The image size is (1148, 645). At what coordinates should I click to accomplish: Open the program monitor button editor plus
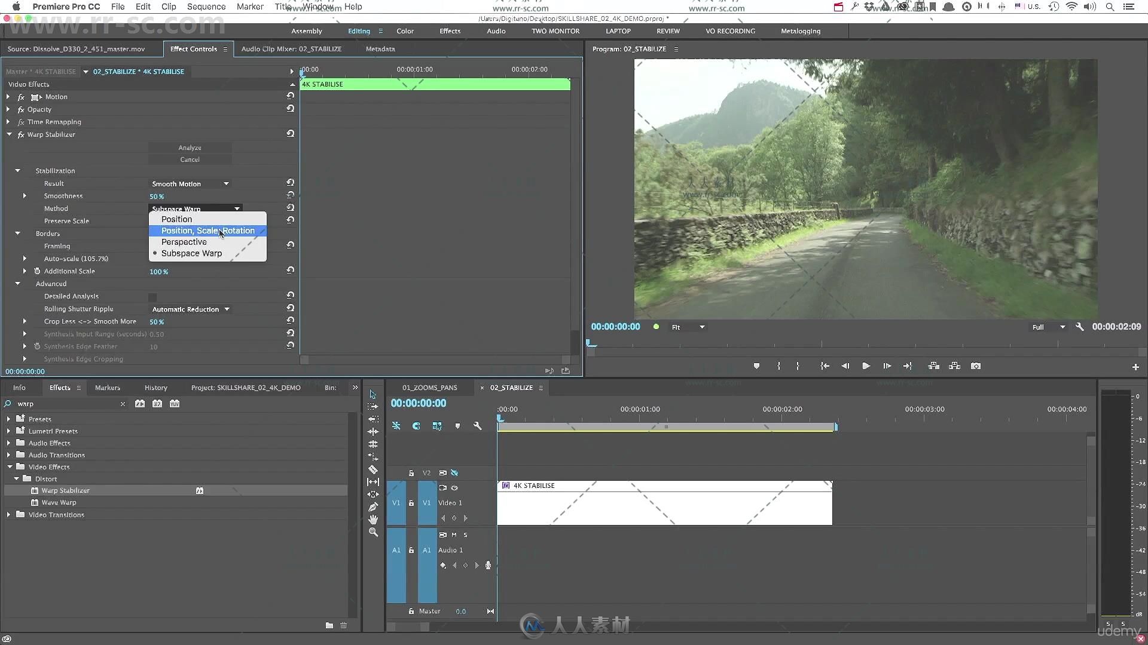click(1135, 367)
